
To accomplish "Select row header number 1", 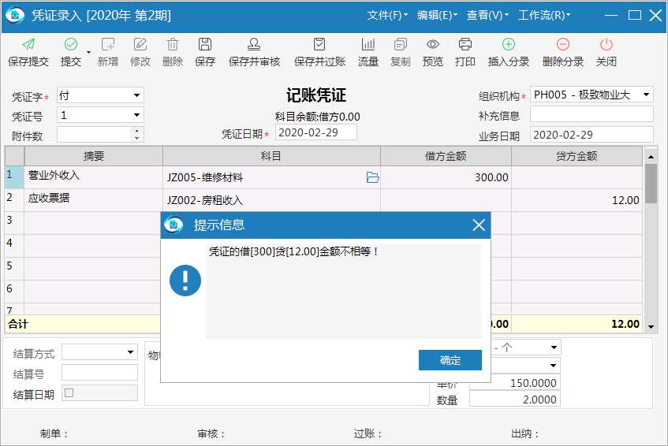I will [x=14, y=177].
